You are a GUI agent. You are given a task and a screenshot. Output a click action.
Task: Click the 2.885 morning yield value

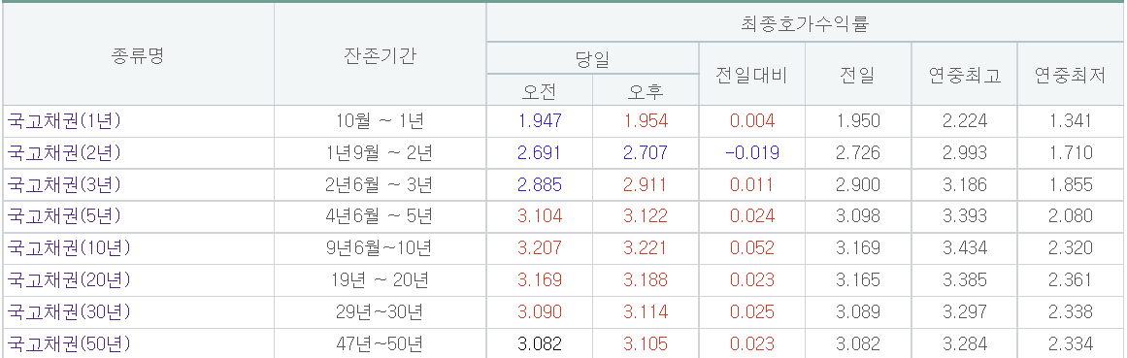[539, 184]
